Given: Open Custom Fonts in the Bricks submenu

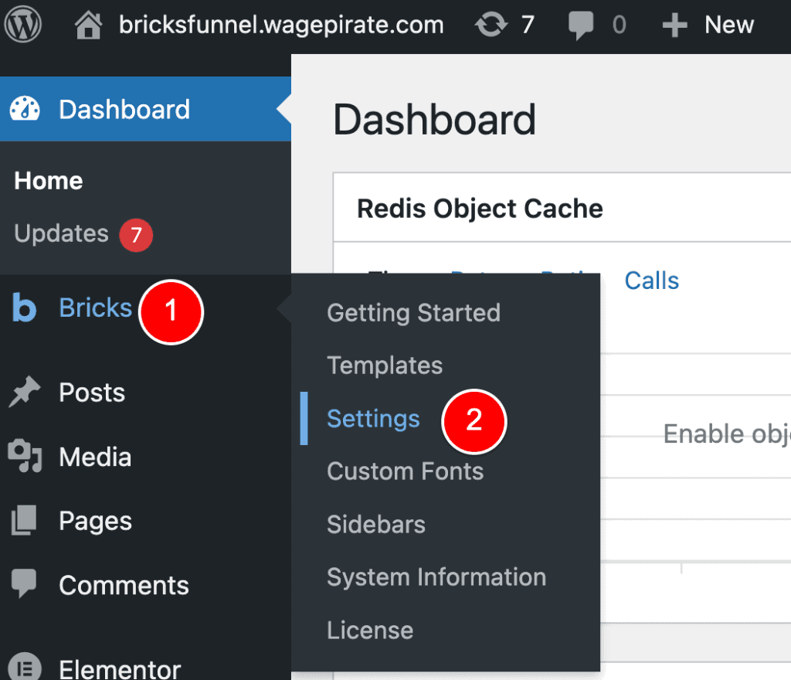Looking at the screenshot, I should (405, 471).
